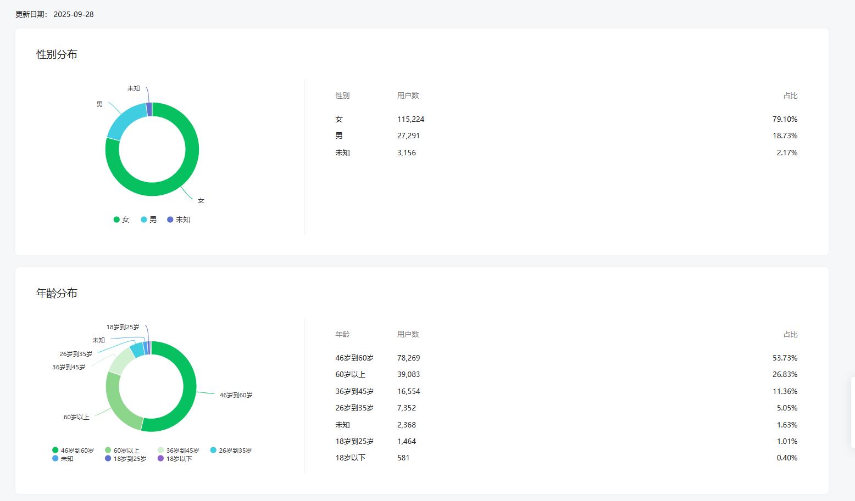Click the 女 row label in gender table
Image resolution: width=855 pixels, height=501 pixels.
pos(339,119)
